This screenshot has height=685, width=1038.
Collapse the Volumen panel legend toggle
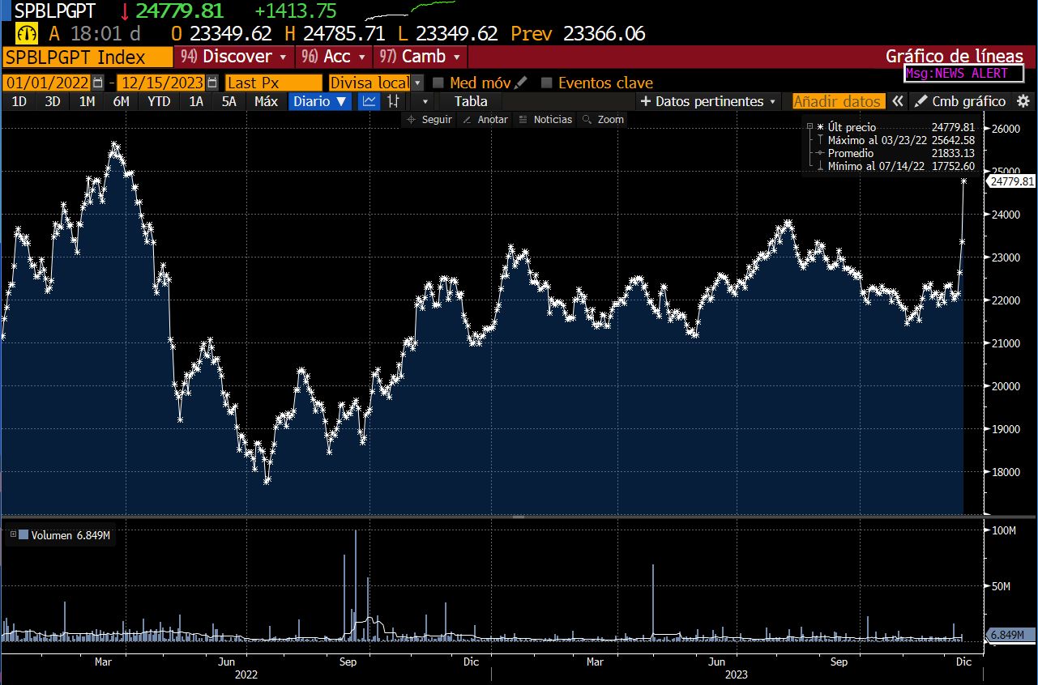(13, 534)
